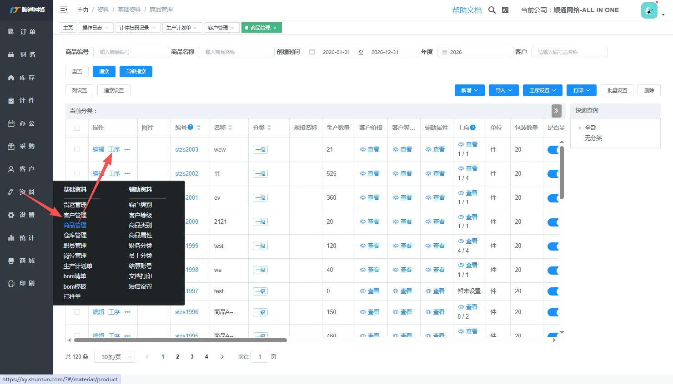Expand the 全部 node in quick query tree
This screenshot has height=384, width=673.
coord(580,128)
